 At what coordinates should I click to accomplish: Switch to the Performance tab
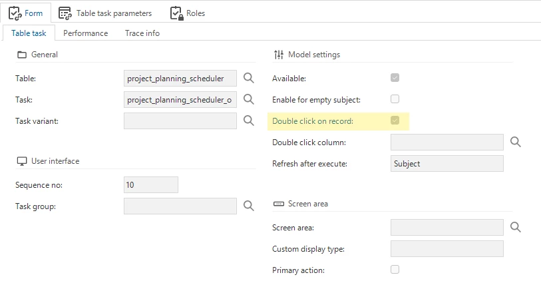pos(86,33)
